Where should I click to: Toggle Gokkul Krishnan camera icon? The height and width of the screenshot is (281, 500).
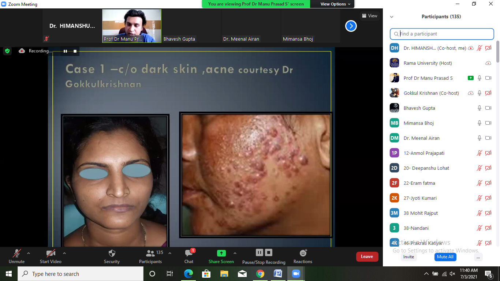point(488,93)
